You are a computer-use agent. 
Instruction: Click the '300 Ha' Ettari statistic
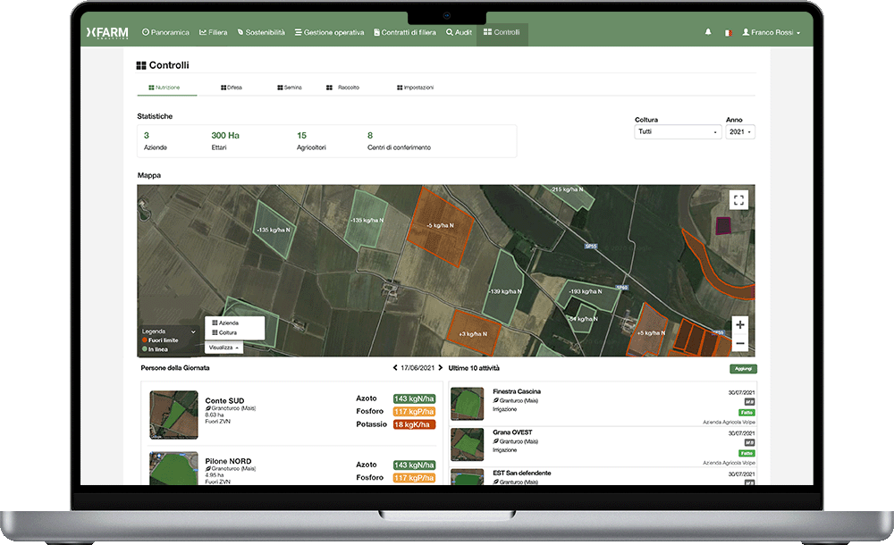pos(225,141)
